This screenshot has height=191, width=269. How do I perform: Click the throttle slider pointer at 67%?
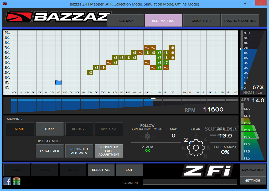(x=241, y=50)
